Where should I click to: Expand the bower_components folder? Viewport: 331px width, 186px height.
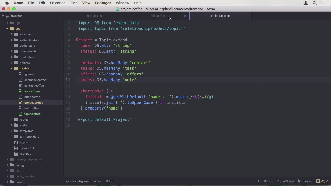pyautogui.click(x=7, y=159)
